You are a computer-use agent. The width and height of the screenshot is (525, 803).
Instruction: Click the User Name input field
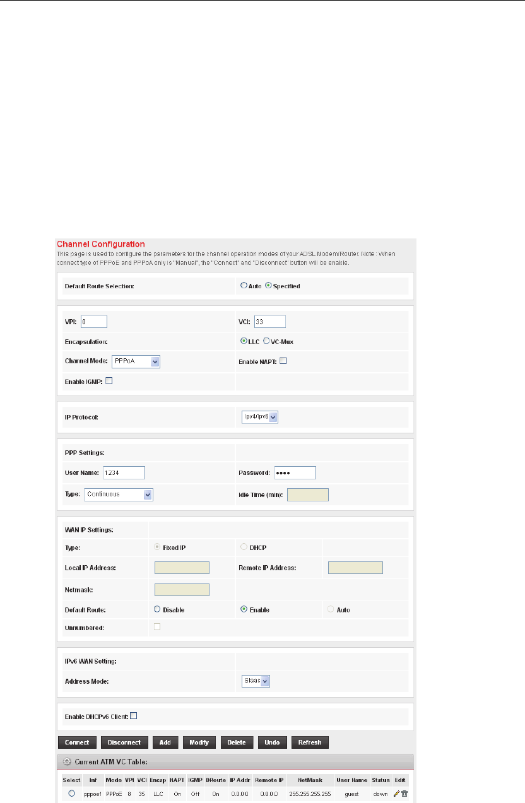pos(124,473)
